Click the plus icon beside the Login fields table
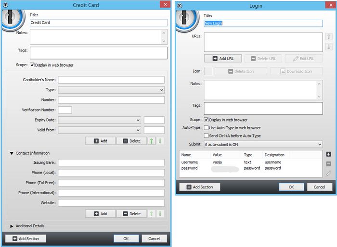This screenshot has width=337, height=247. click(x=328, y=154)
